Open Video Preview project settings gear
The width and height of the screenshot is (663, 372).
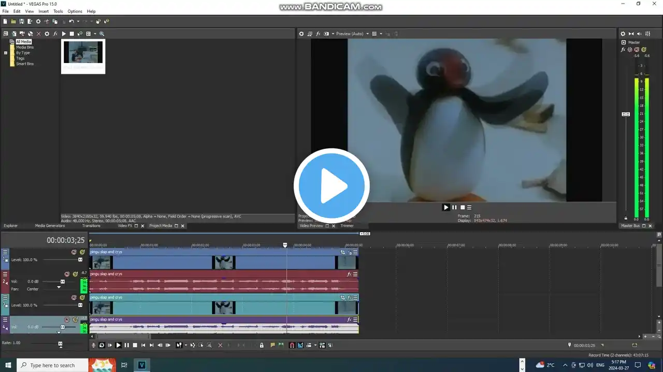(301, 34)
